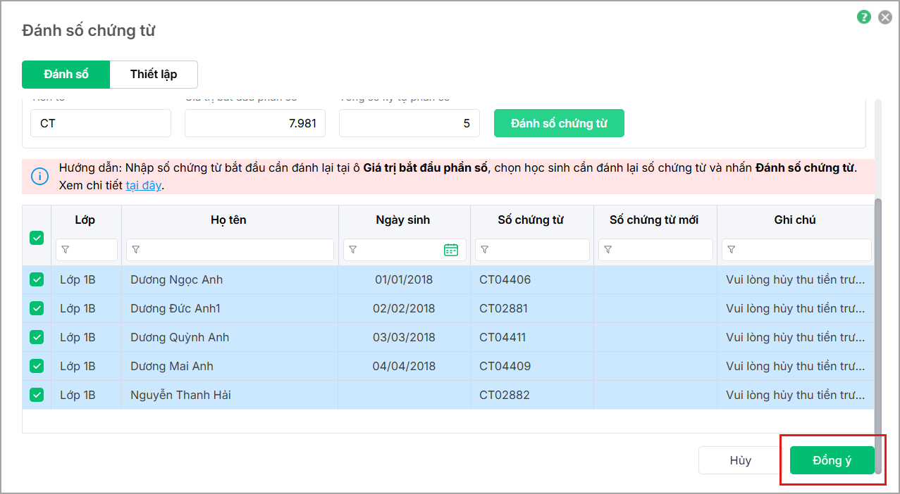Click the filter icon in Số chứng từ column
Viewport: 900px width, 494px height.
click(x=485, y=250)
